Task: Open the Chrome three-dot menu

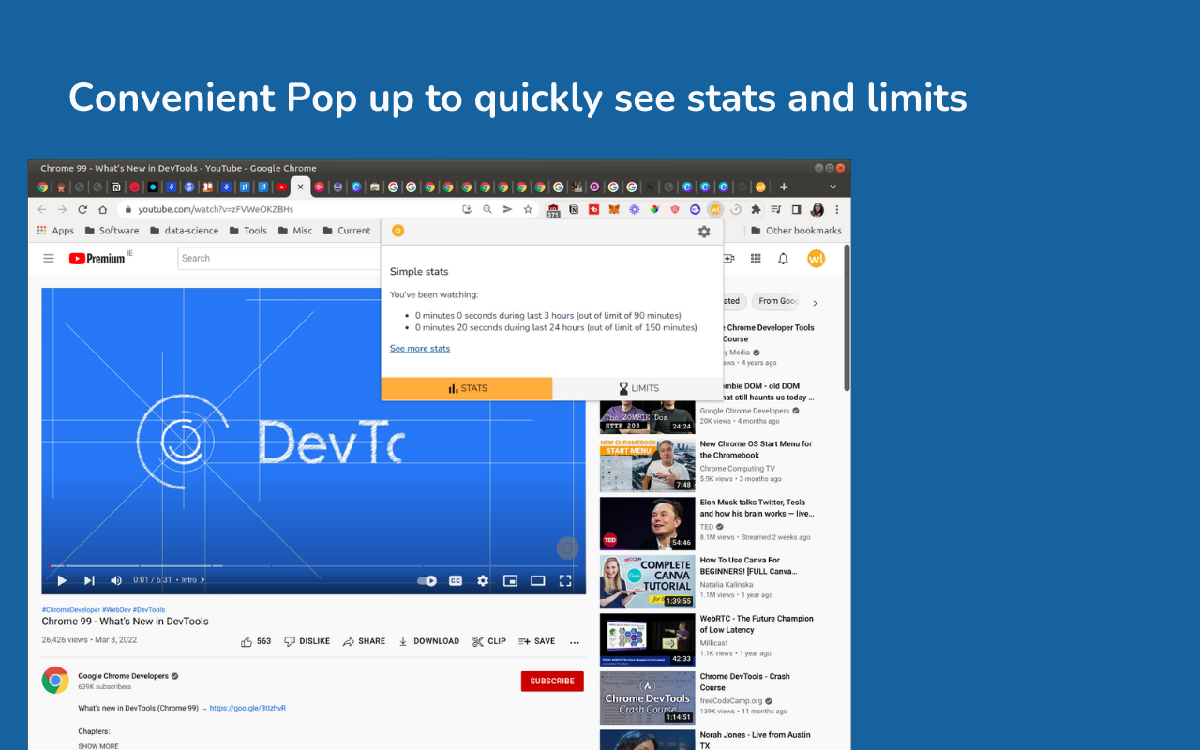Action: tap(837, 209)
